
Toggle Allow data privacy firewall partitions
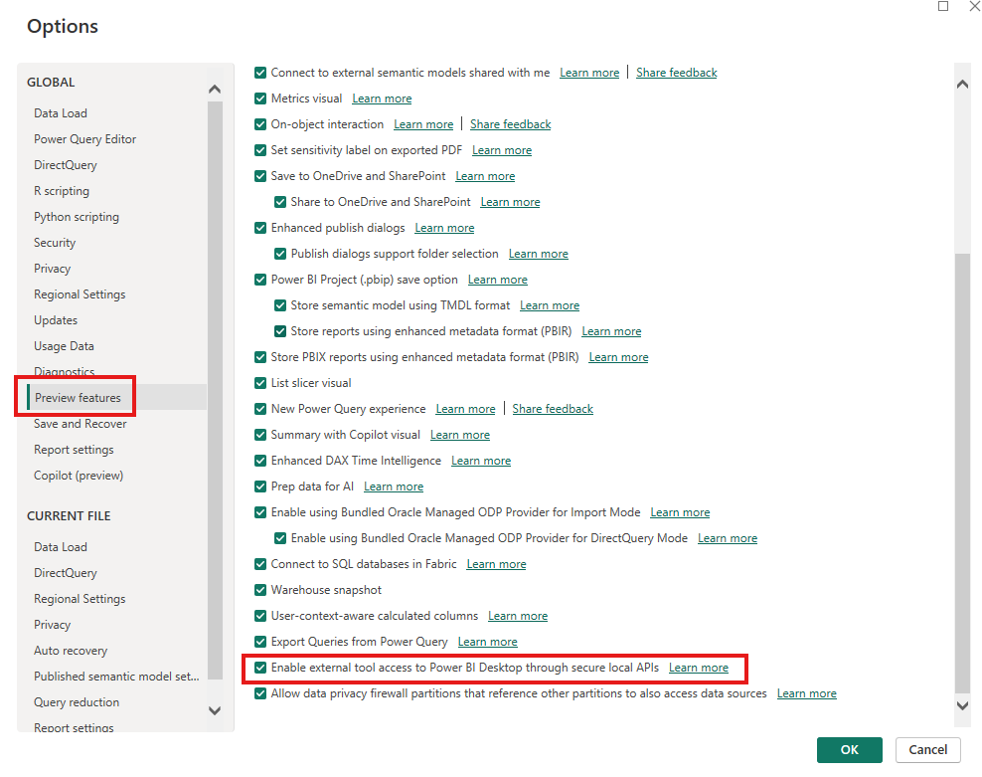260,693
